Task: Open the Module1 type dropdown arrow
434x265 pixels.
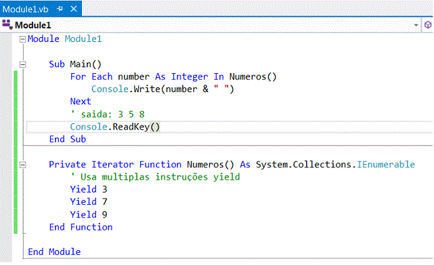Action: [416, 25]
